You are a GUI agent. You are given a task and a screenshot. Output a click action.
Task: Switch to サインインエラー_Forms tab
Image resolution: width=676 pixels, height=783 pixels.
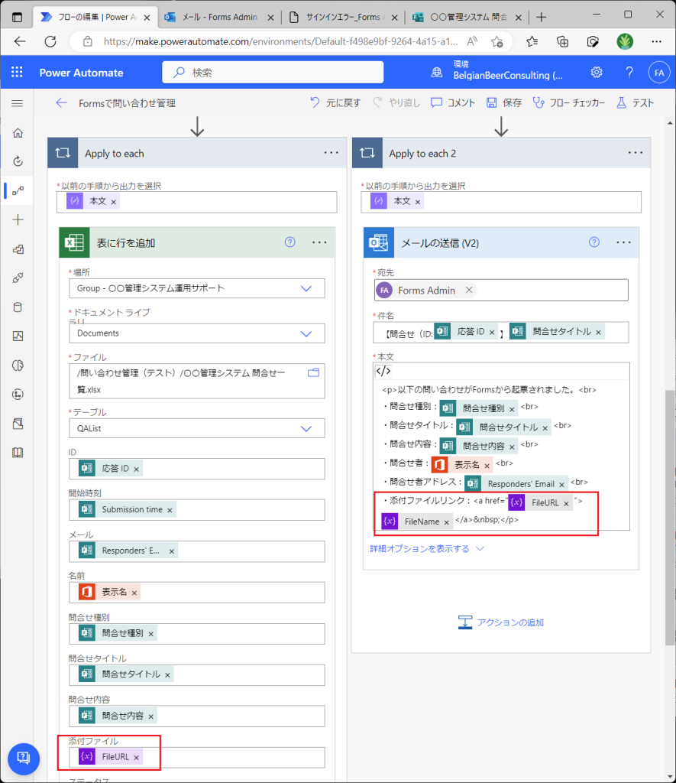[343, 17]
